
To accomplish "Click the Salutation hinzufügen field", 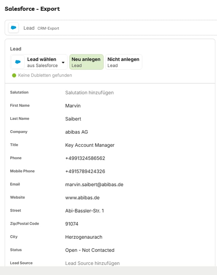I will (89, 92).
